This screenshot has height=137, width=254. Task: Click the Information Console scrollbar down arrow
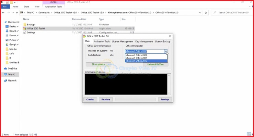[169, 93]
